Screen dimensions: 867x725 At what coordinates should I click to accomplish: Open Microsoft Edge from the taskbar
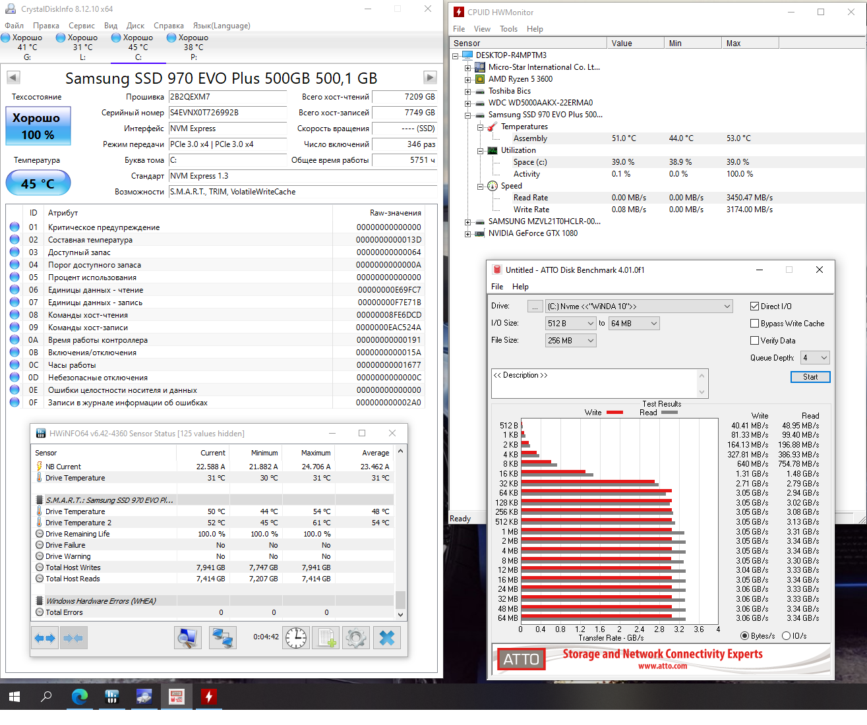click(x=79, y=697)
